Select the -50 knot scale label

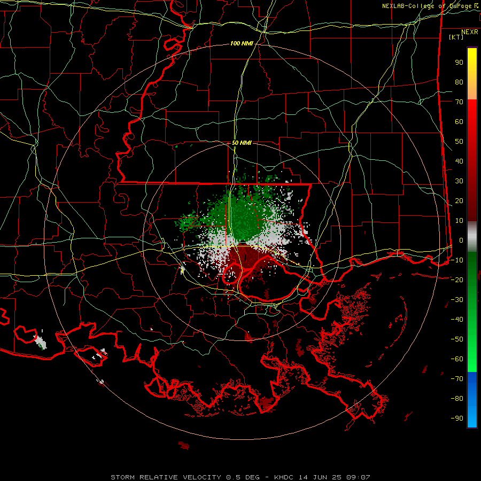(x=457, y=339)
